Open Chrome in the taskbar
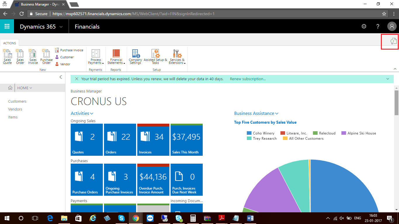The image size is (399, 224). point(136,218)
